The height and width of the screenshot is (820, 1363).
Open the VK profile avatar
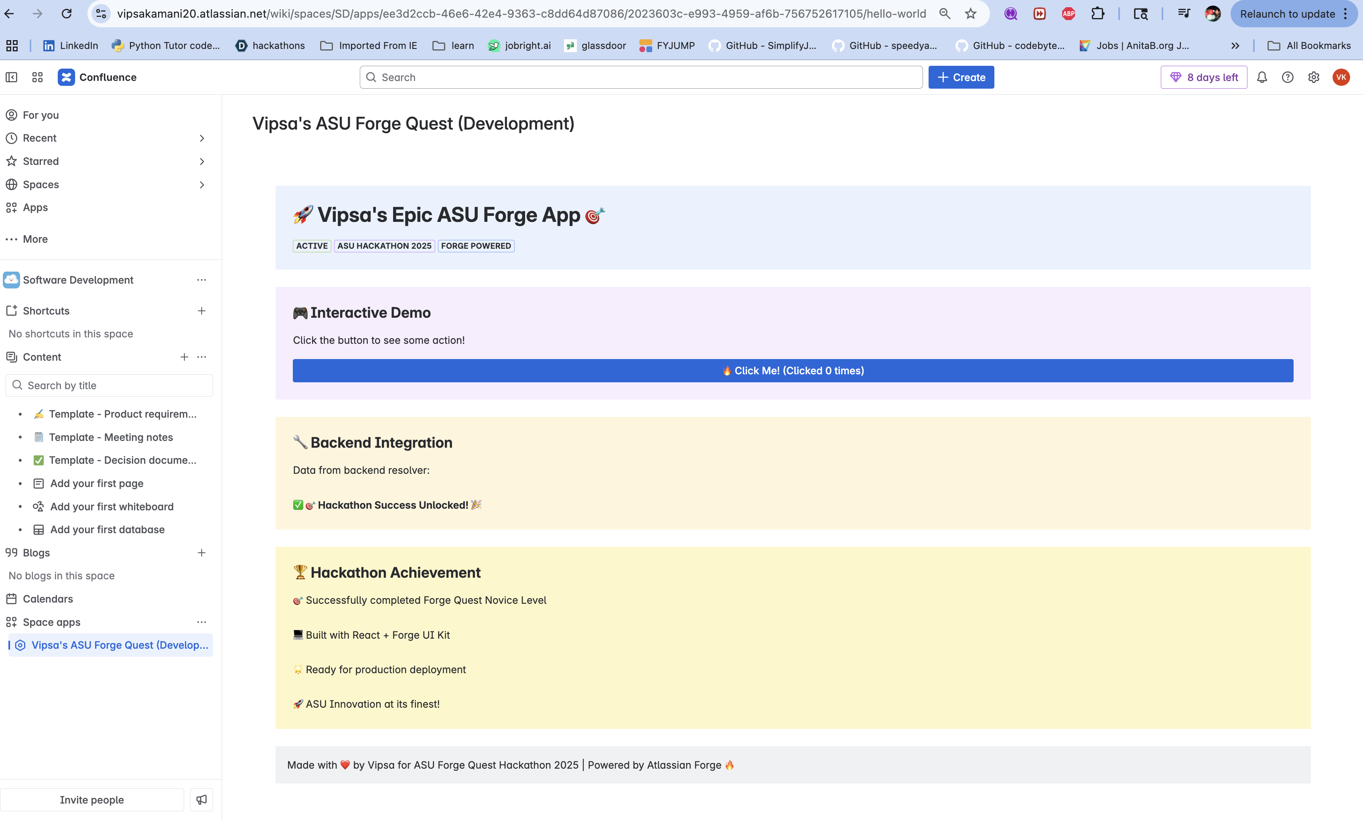[1341, 77]
